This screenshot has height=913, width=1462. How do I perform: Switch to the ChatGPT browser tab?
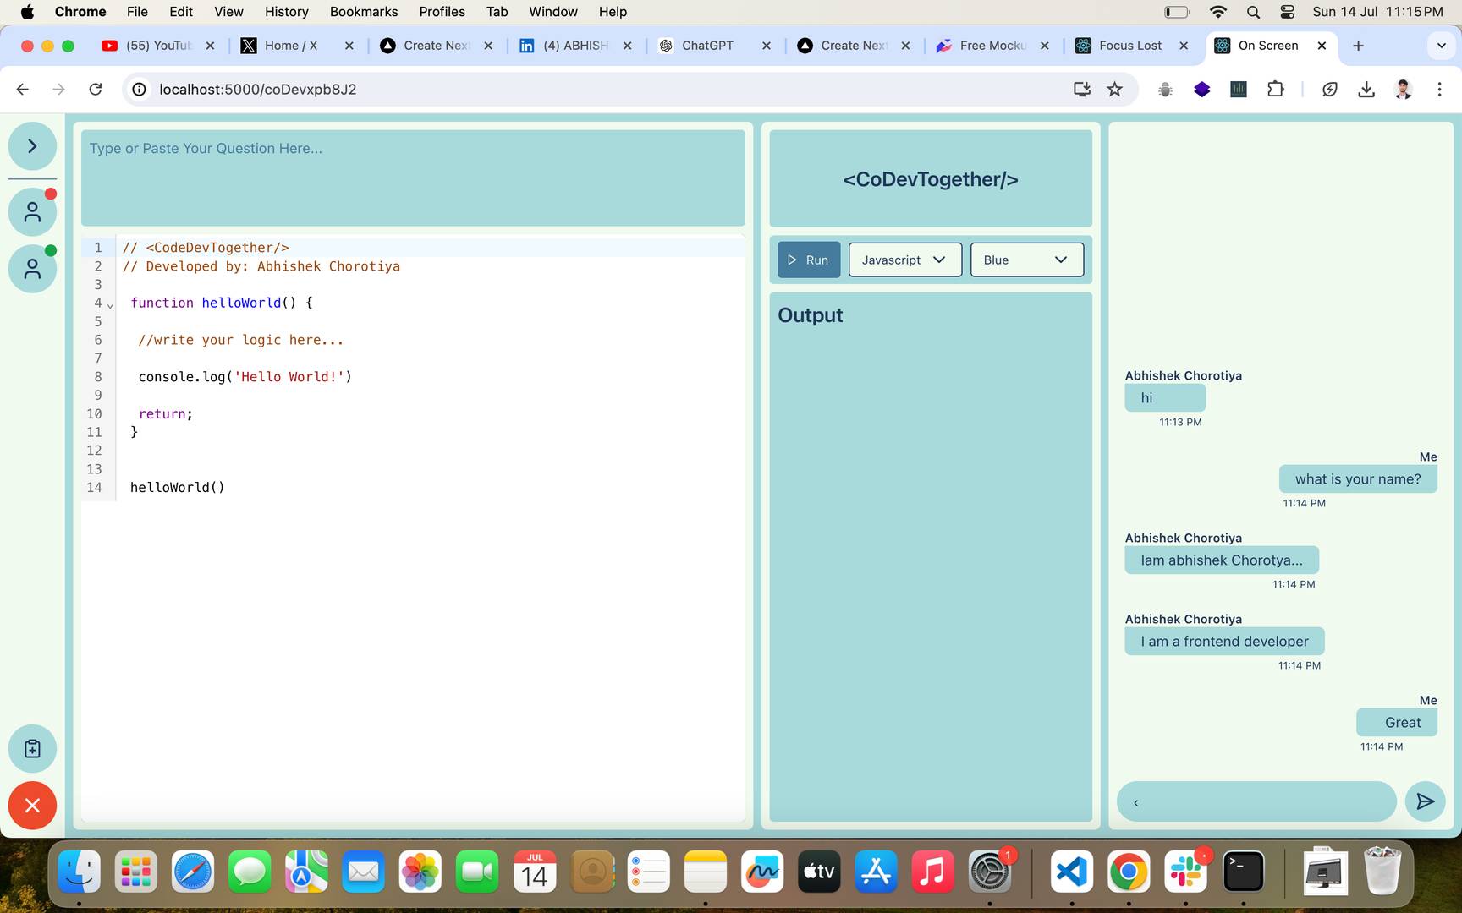point(709,46)
